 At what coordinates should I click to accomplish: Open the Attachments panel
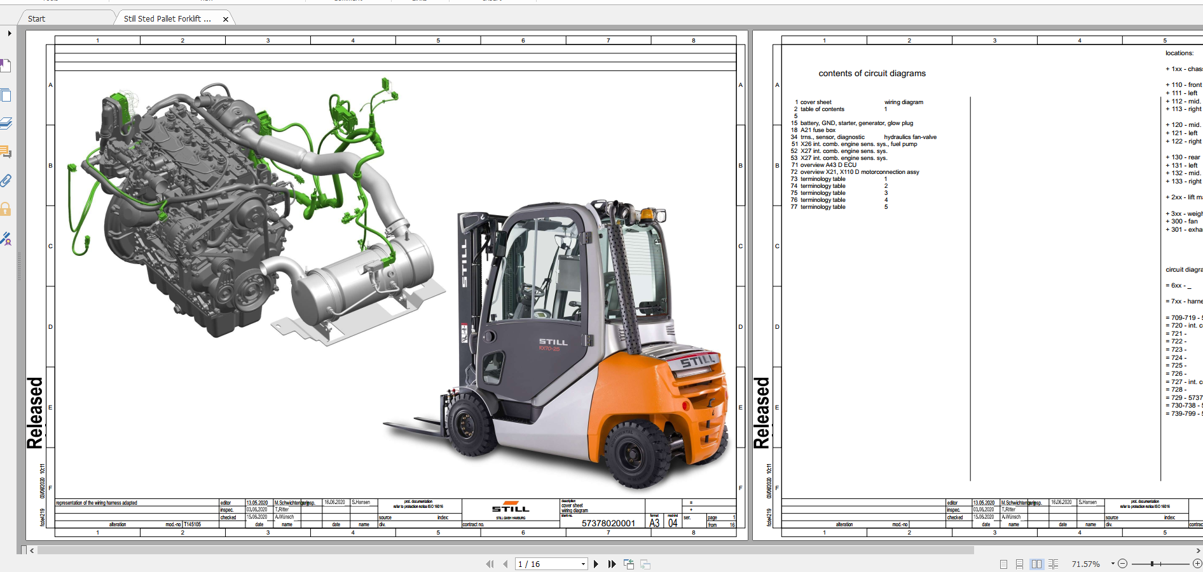coord(7,181)
